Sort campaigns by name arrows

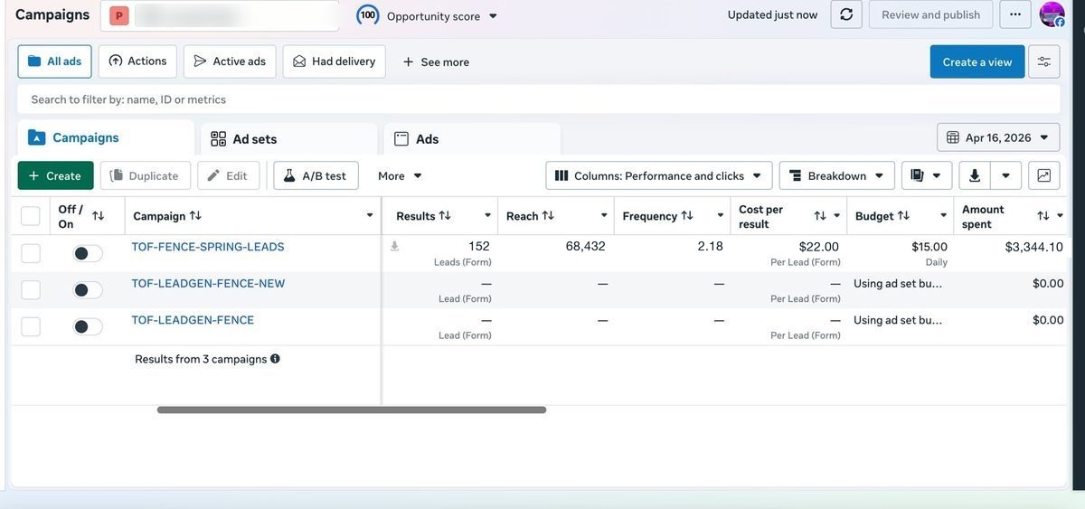195,215
